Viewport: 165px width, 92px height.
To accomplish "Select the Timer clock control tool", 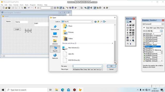I will point(128,35).
